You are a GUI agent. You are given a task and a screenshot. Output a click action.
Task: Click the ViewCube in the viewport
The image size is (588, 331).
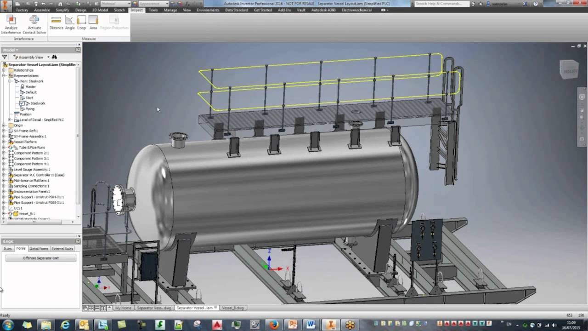(569, 69)
